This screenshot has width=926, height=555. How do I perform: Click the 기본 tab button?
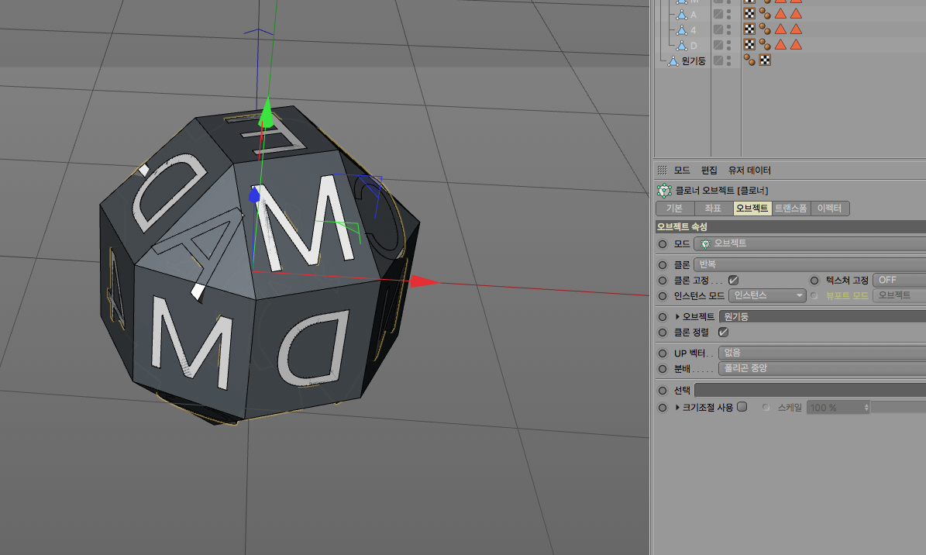[674, 209]
